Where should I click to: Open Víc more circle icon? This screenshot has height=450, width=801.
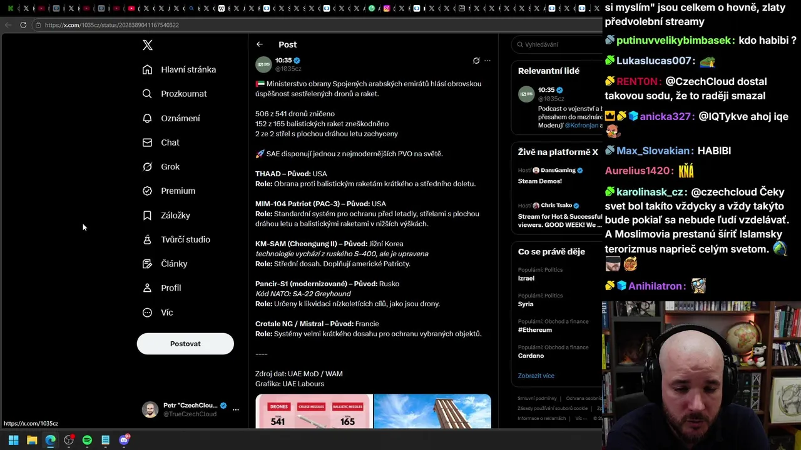click(x=147, y=312)
